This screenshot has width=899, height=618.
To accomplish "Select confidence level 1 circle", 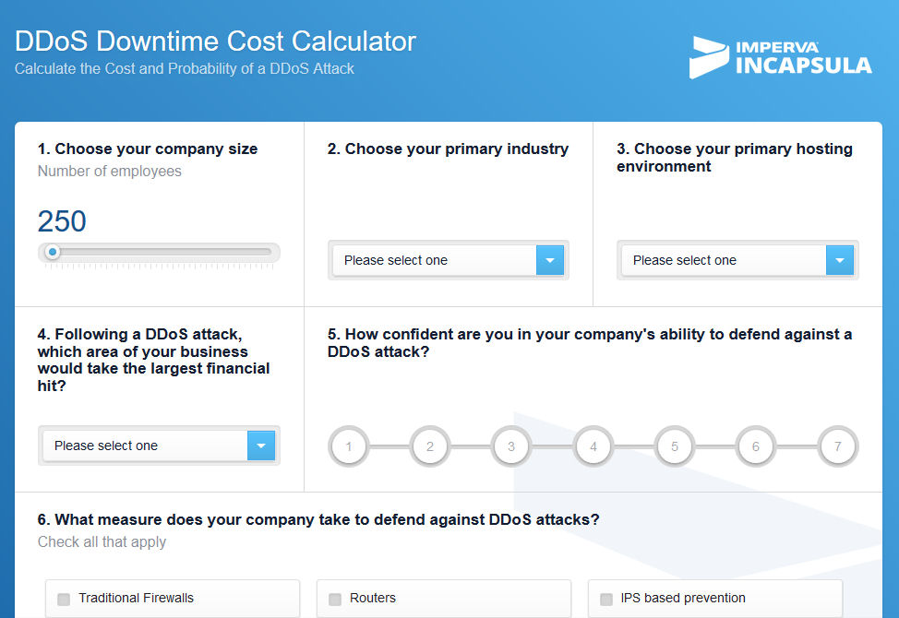I will tap(349, 446).
